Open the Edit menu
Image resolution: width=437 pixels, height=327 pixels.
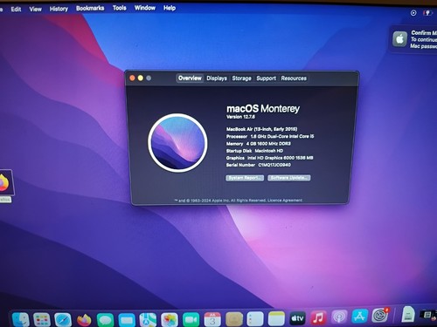[x=16, y=10]
